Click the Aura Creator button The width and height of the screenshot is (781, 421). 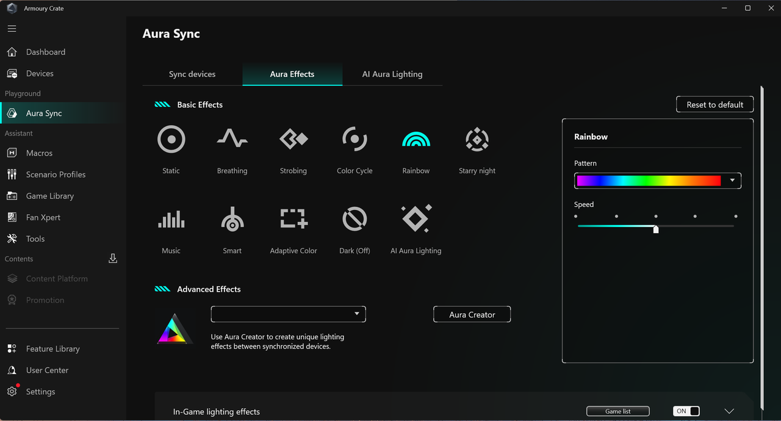pyautogui.click(x=472, y=314)
